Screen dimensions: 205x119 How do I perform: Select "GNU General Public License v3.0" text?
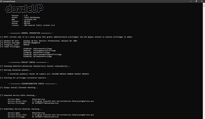pos(39,25)
